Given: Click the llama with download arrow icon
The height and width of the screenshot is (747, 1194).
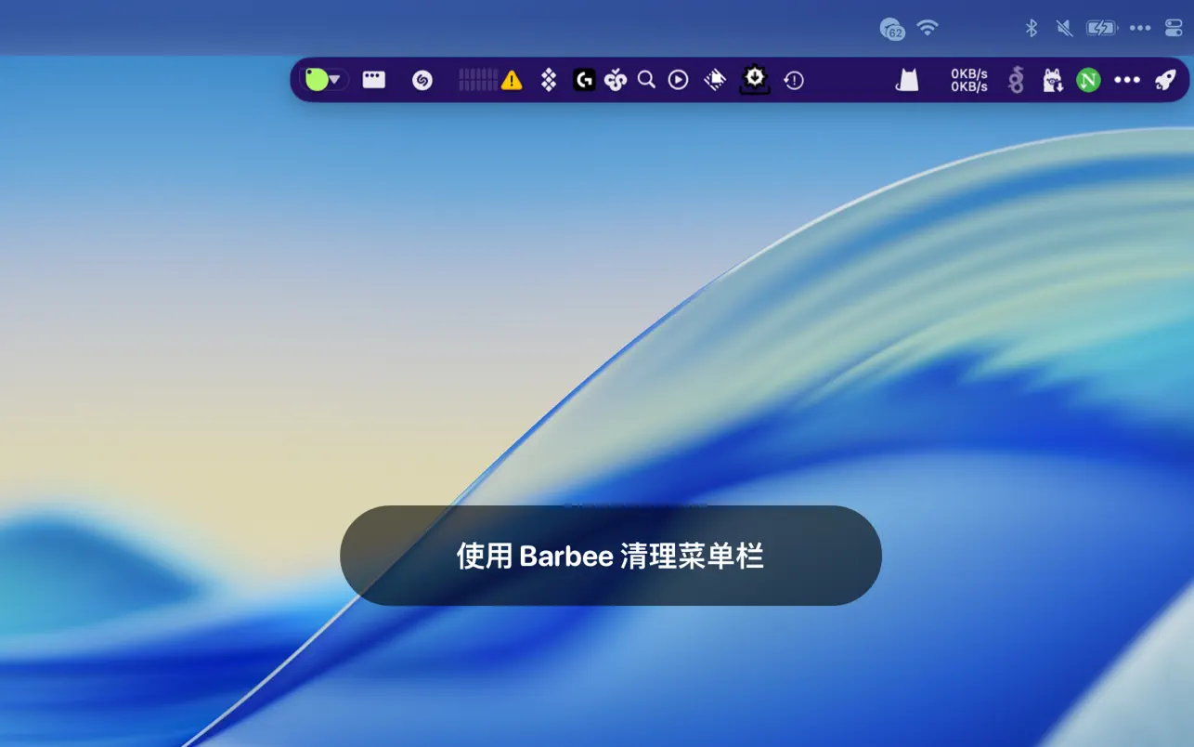Looking at the screenshot, I should 1053,81.
